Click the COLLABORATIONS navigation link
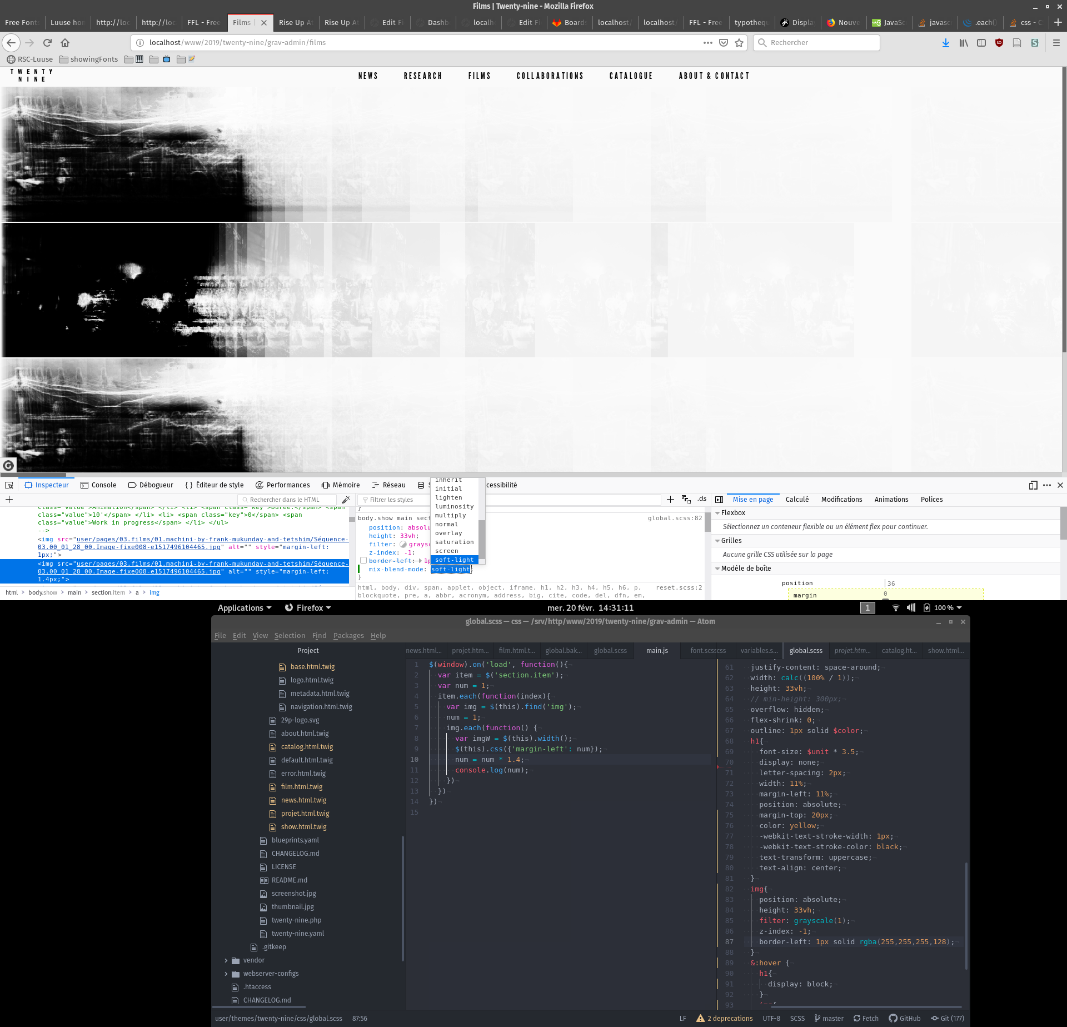Screen dimensions: 1067x1027 (x=550, y=76)
